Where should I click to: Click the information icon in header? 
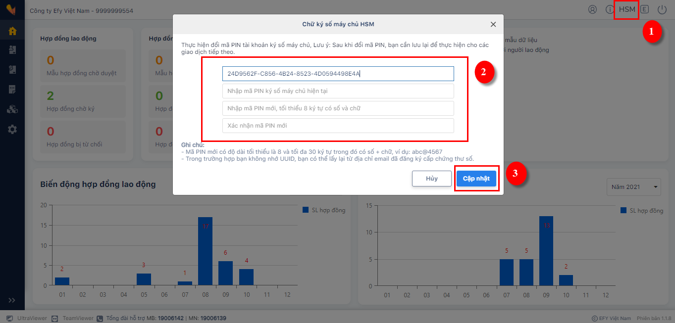click(610, 9)
